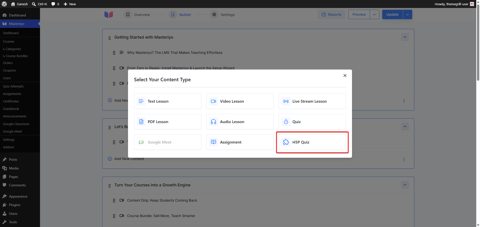This screenshot has height=227, width=480.
Task: Open Google Classroom page
Action: click(16, 124)
